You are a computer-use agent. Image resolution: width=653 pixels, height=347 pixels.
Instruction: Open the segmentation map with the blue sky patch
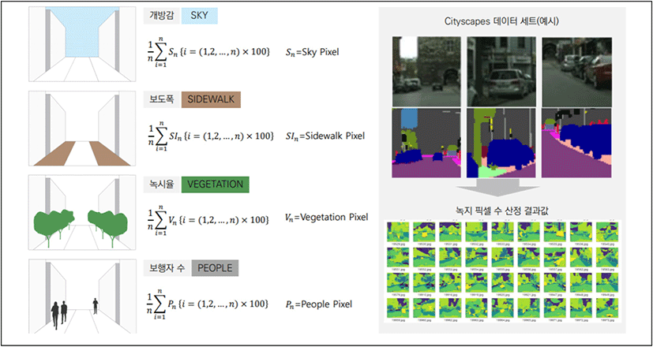pos(426,143)
